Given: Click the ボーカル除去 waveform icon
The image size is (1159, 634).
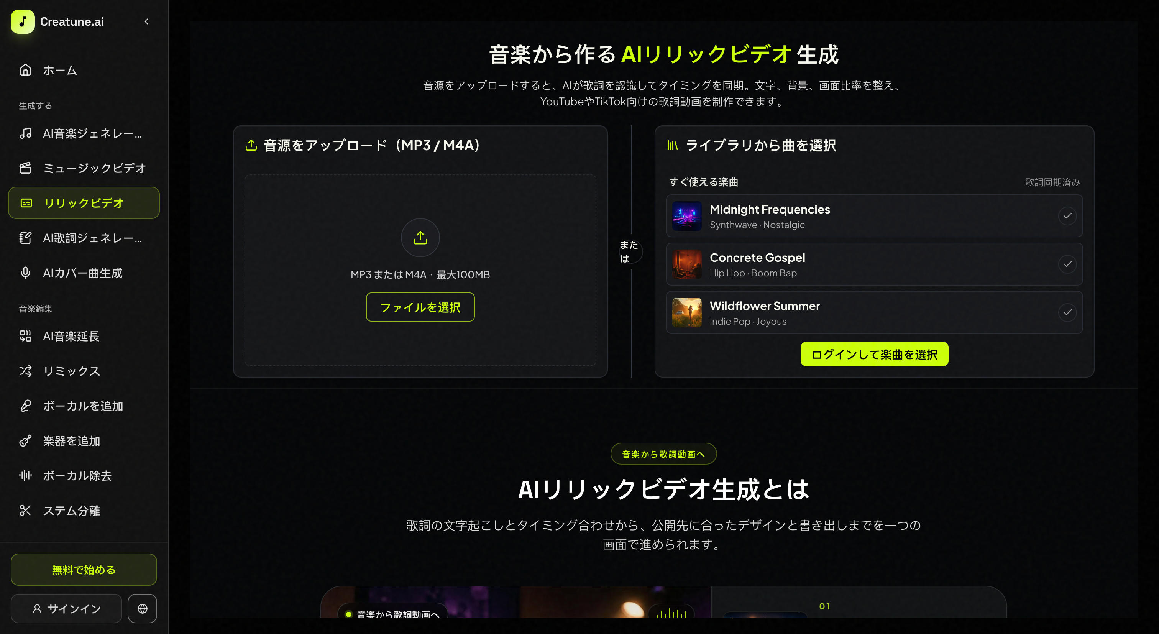Looking at the screenshot, I should [x=26, y=476].
